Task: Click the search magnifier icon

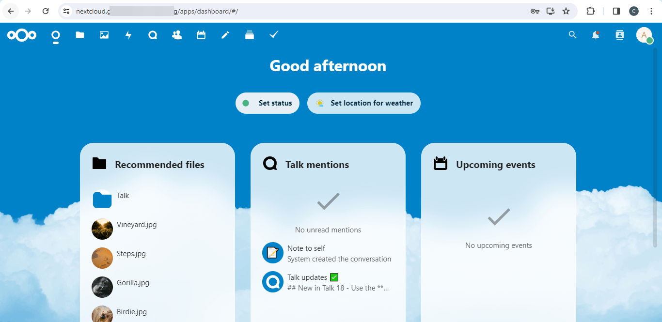Action: (x=572, y=35)
